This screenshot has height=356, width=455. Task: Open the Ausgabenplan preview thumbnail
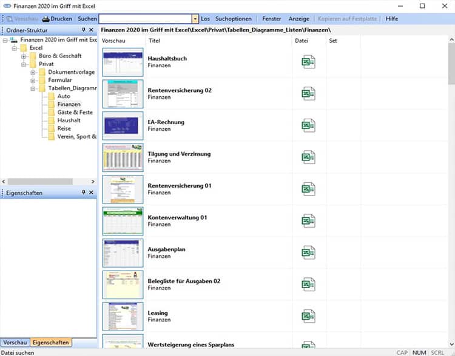point(123,253)
